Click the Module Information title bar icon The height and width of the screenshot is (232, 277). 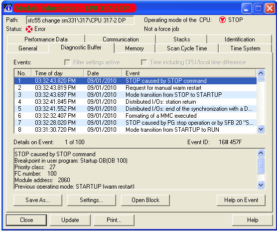click(x=8, y=8)
